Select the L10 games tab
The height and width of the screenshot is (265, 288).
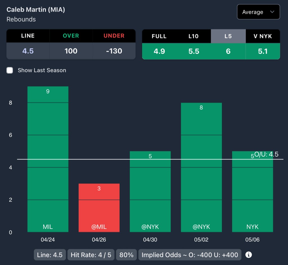coord(193,36)
